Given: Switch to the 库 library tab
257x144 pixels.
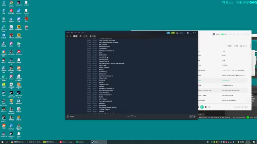Looking at the screenshot, I should 81,36.
